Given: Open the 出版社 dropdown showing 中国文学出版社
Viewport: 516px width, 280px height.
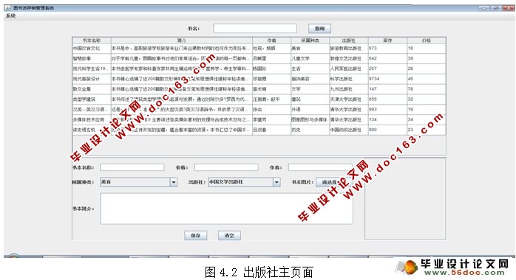Looking at the screenshot, I should (x=244, y=182).
